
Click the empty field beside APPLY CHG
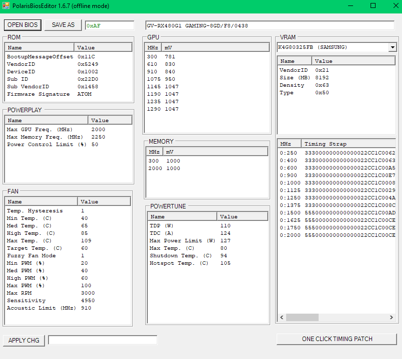pyautogui.click(x=102, y=340)
